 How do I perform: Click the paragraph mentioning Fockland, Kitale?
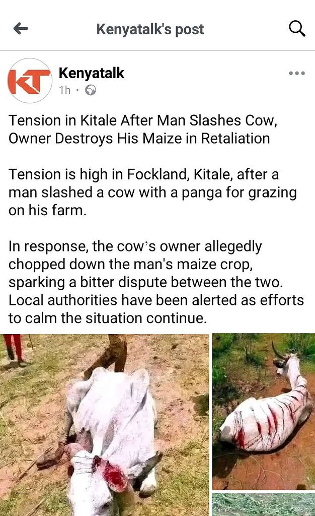coord(151,191)
